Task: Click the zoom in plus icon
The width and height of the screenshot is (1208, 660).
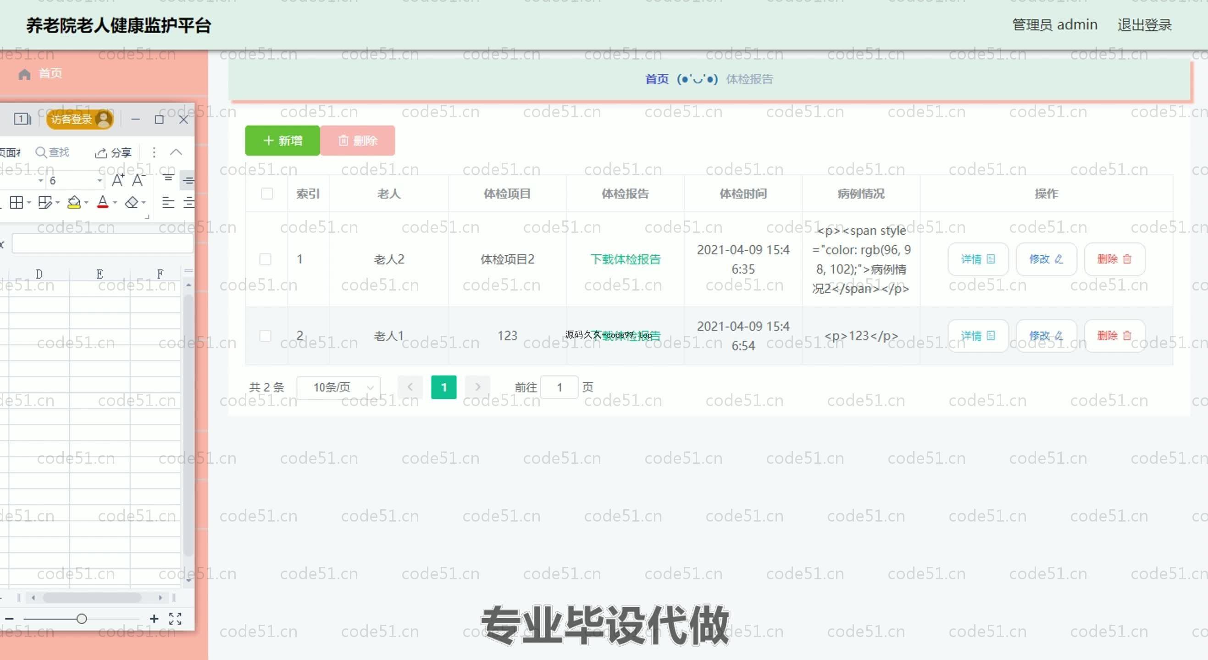Action: [x=154, y=619]
